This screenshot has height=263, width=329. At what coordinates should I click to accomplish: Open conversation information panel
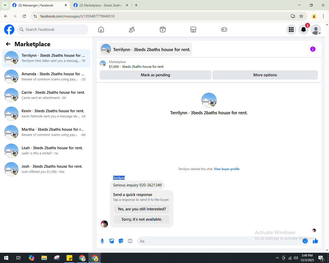click(x=313, y=49)
